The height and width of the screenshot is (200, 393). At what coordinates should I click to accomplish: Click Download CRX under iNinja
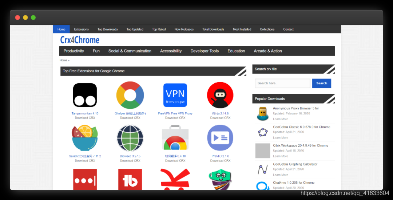(x=220, y=118)
